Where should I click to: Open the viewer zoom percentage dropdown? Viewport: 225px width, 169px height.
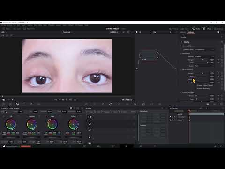4,32
